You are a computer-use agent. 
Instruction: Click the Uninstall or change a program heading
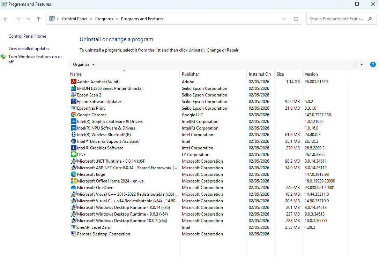116,39
